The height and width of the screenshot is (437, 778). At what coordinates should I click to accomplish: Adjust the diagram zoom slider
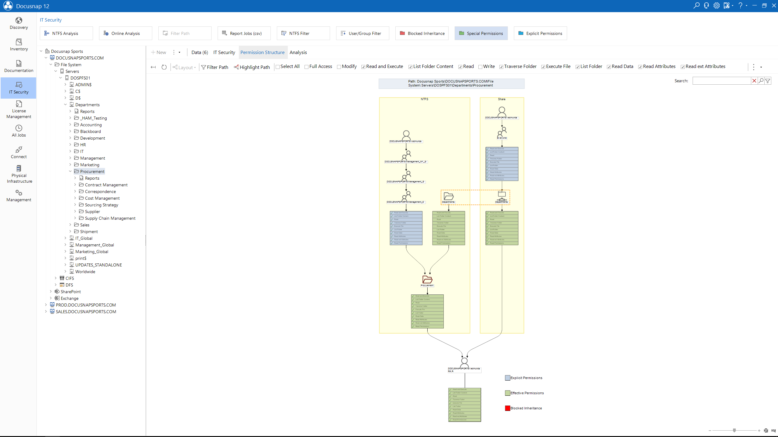click(x=734, y=430)
